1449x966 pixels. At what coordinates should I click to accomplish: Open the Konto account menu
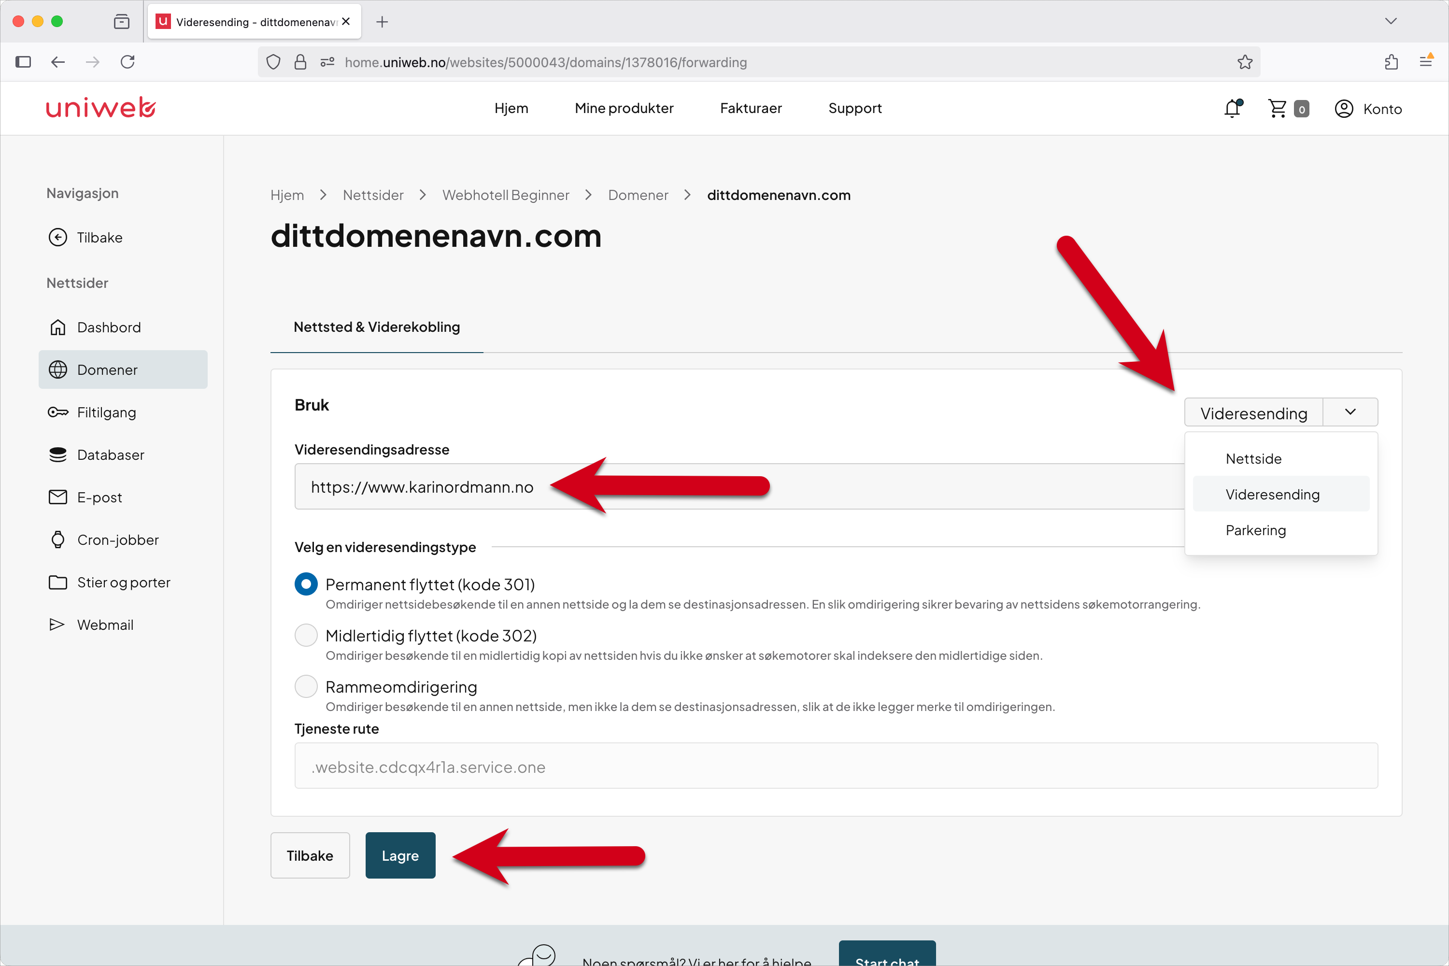[1368, 109]
